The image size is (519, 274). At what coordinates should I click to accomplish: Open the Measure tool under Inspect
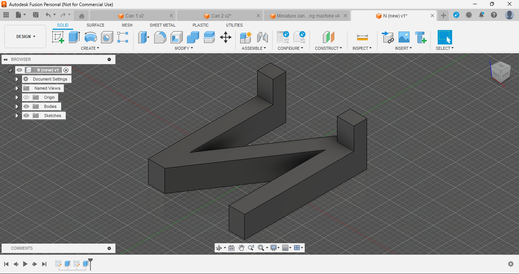pyautogui.click(x=362, y=37)
